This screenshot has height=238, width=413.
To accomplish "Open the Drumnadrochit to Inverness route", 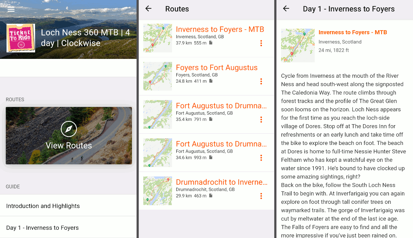I will tap(221, 182).
